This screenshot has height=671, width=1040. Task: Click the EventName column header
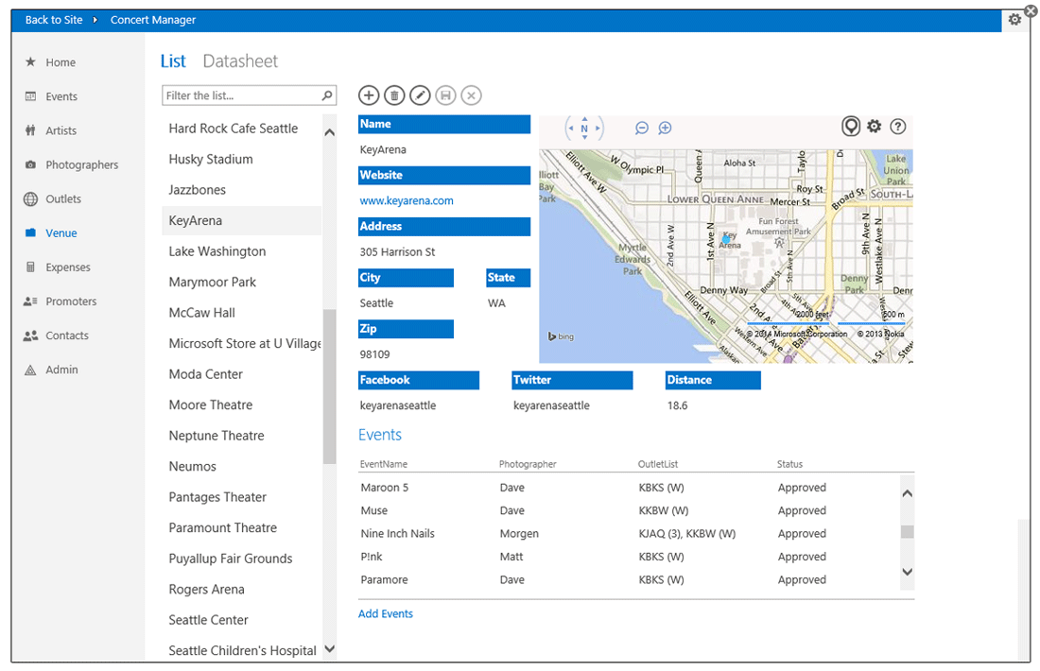pyautogui.click(x=383, y=464)
